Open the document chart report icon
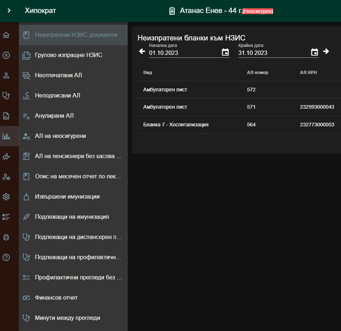 (6, 116)
